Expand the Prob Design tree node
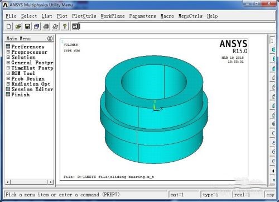The width and height of the screenshot is (279, 202). pyautogui.click(x=8, y=78)
